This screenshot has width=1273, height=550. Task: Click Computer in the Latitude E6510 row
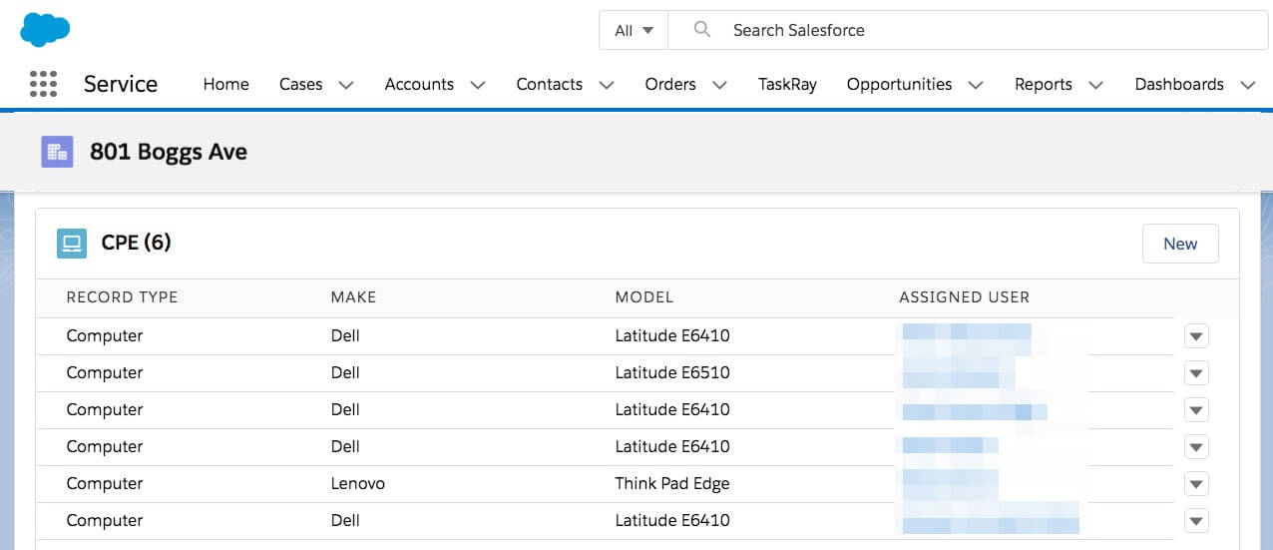pos(105,372)
